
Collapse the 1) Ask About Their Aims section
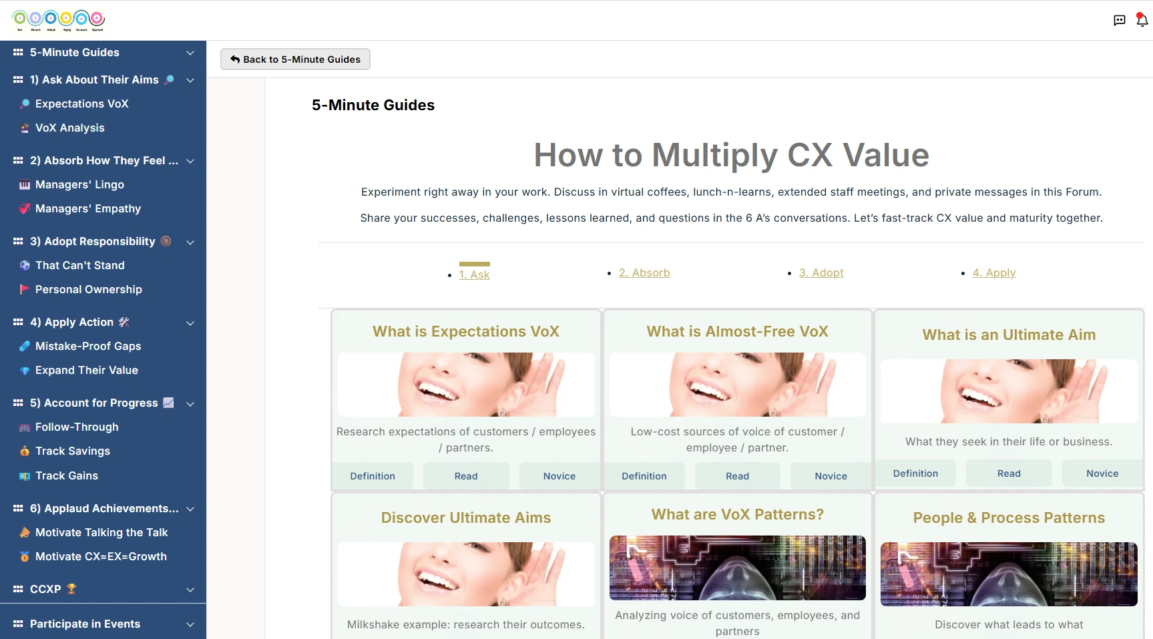(x=190, y=79)
